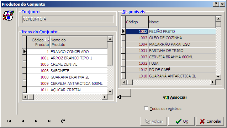The image size is (227, 128).
Task: Click the Associar button
Action: click(x=175, y=97)
